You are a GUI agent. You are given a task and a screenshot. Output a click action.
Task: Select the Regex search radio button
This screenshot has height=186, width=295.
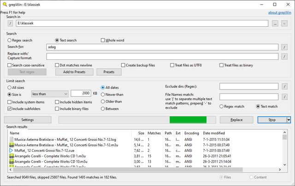(10, 40)
